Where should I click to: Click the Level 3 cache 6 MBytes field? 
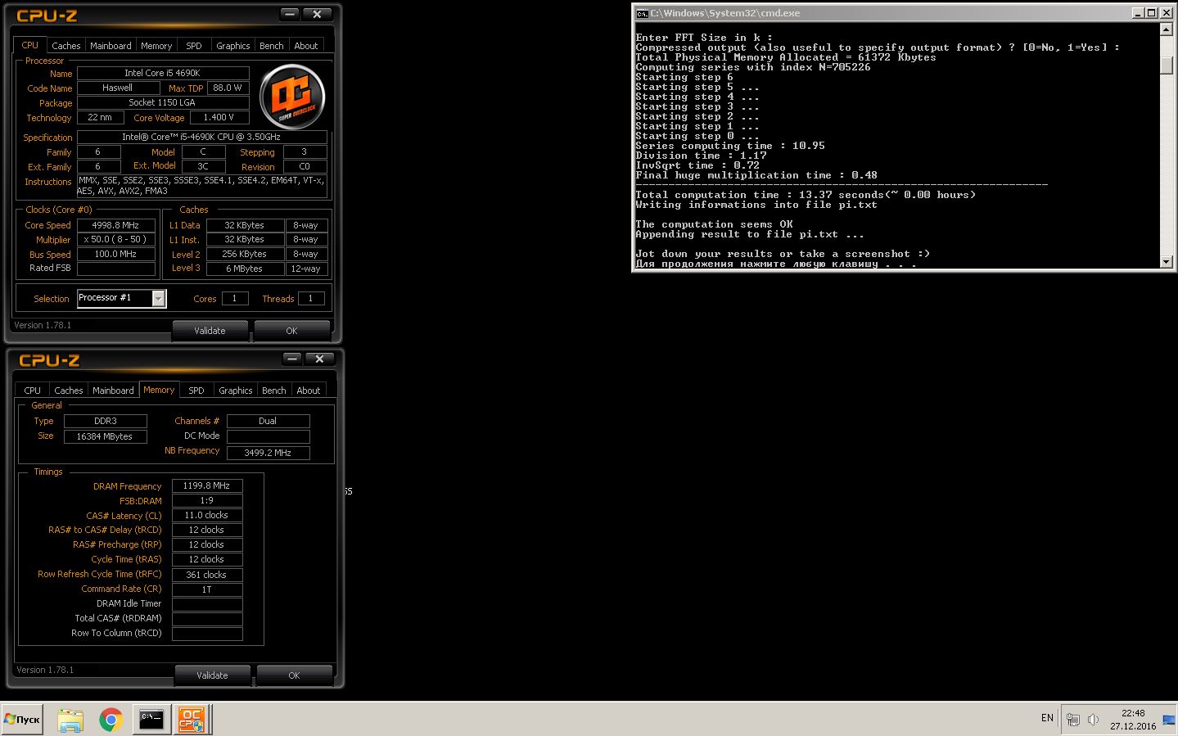pyautogui.click(x=245, y=269)
